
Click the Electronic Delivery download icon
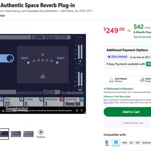tap(111, 80)
